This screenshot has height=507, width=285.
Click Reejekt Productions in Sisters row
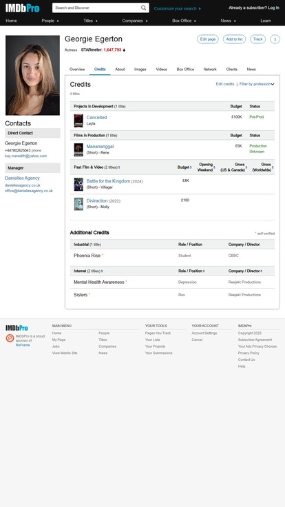pos(244,295)
